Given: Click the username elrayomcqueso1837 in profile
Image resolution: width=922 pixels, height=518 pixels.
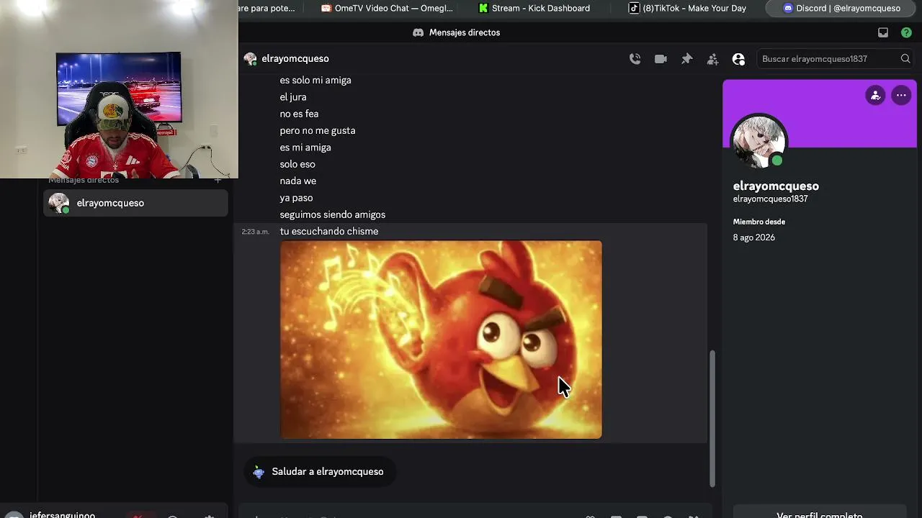Looking at the screenshot, I should (770, 199).
